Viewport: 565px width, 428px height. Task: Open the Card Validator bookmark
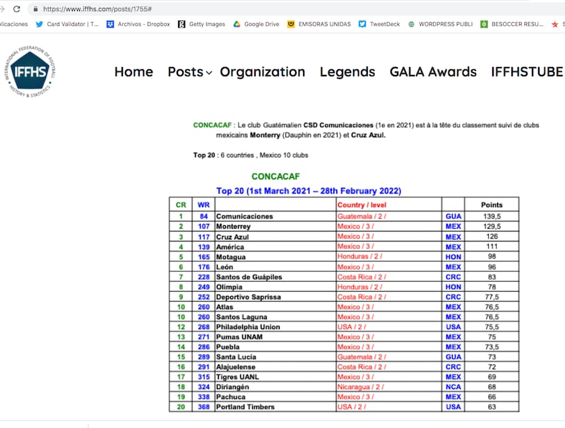pos(67,24)
